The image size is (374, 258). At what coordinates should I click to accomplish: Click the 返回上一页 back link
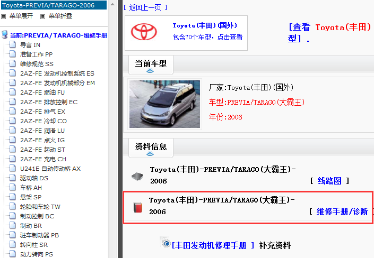tap(145, 7)
